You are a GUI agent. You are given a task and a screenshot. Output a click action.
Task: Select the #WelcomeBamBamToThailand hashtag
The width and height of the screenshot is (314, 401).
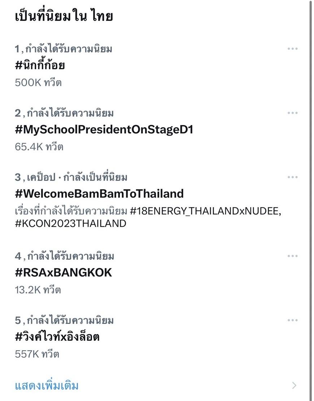point(99,194)
